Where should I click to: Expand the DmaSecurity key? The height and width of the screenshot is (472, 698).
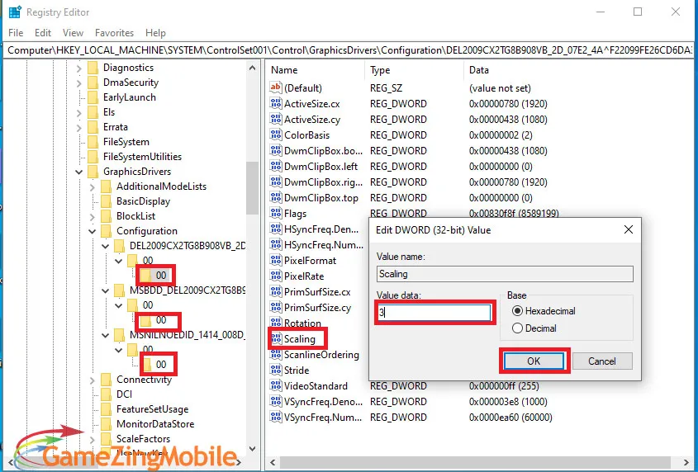click(x=78, y=83)
